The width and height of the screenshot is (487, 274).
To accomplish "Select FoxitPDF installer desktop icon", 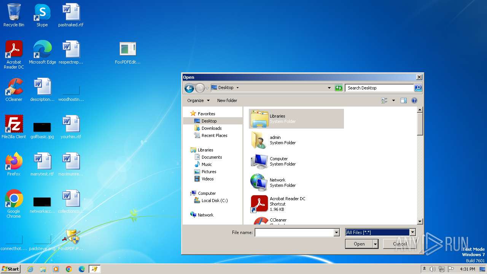I will point(71,239).
